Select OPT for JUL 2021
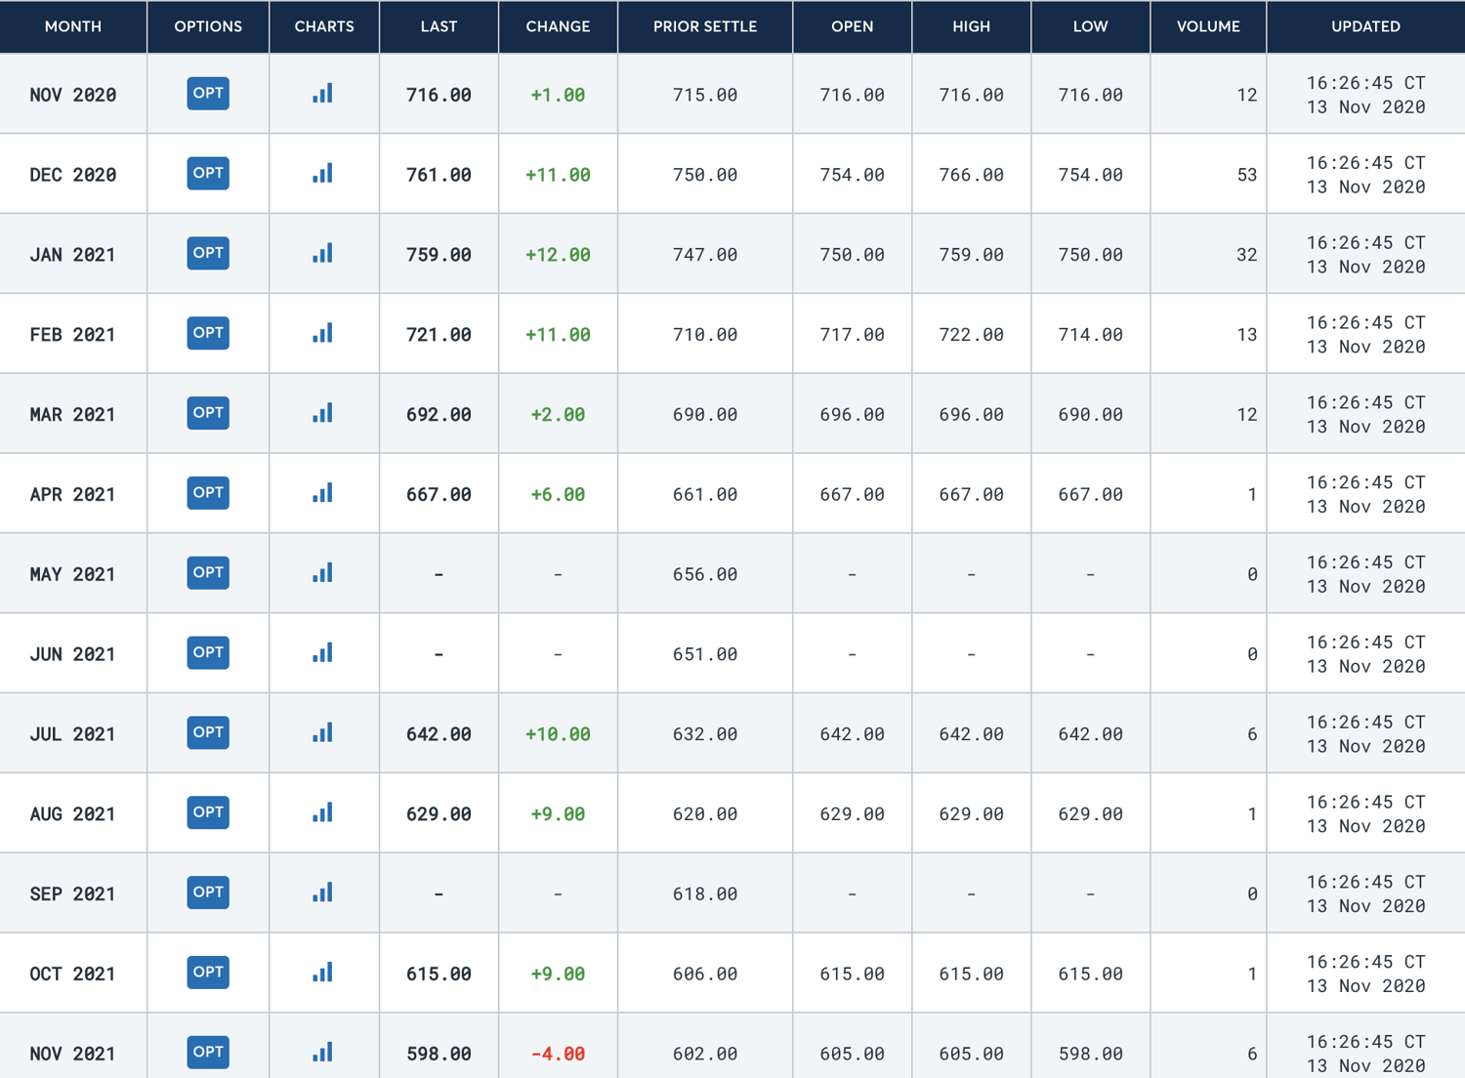1465x1078 pixels. coord(207,732)
